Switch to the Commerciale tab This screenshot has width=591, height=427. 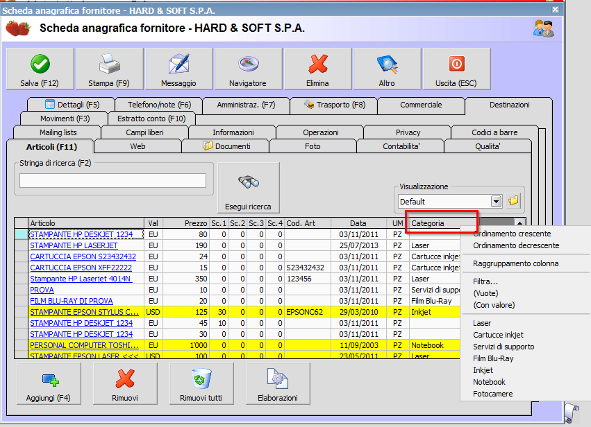(421, 105)
